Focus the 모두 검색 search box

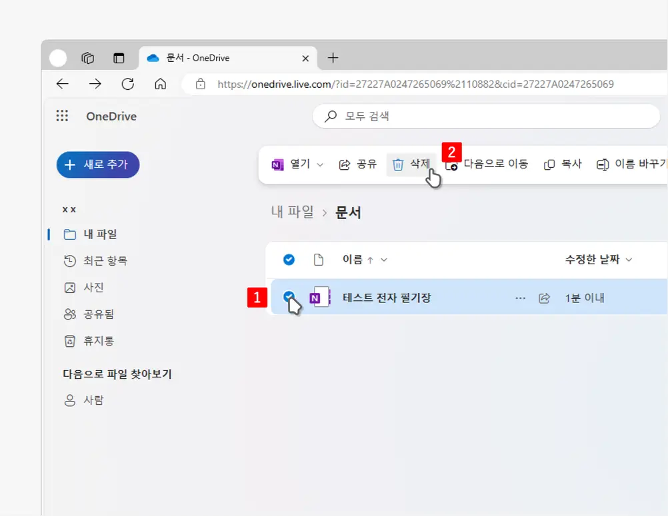click(x=486, y=116)
